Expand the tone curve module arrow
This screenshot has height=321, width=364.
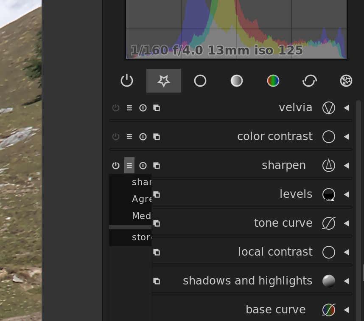346,223
